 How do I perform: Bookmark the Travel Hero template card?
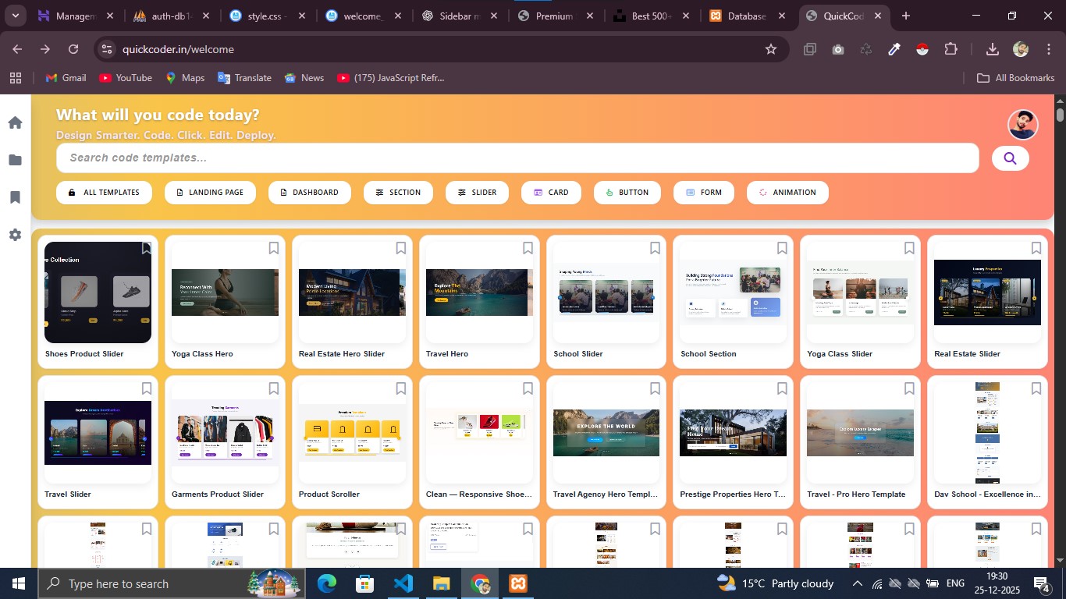point(527,247)
